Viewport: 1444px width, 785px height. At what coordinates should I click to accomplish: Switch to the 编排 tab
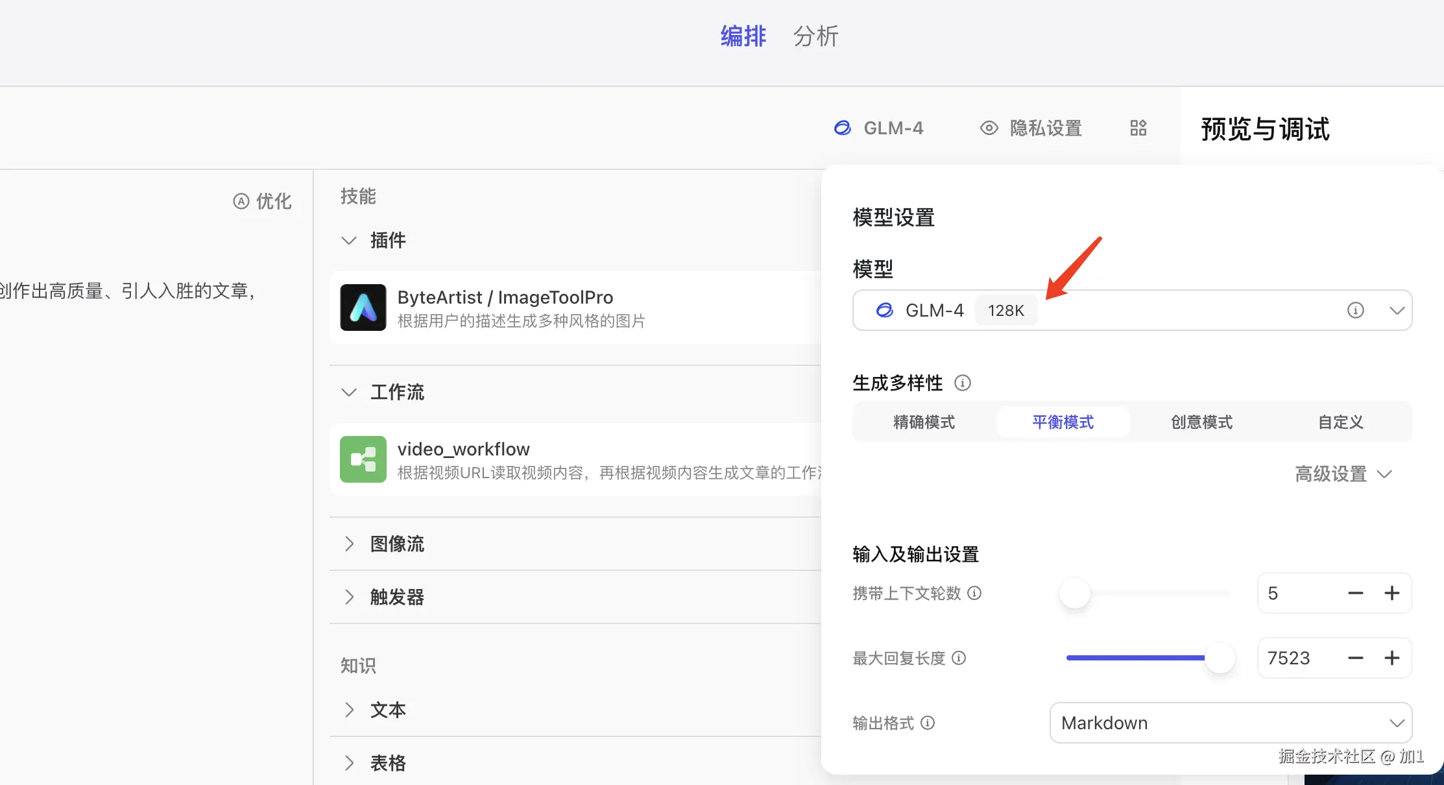click(x=743, y=36)
